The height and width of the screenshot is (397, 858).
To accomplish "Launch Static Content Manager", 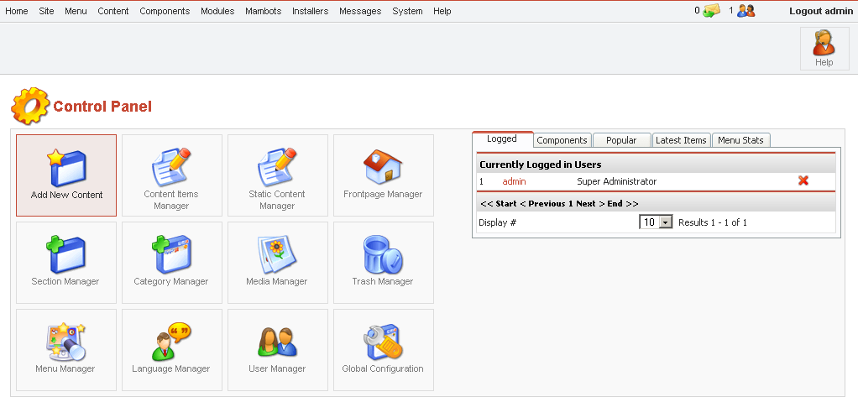I will 277,167.
